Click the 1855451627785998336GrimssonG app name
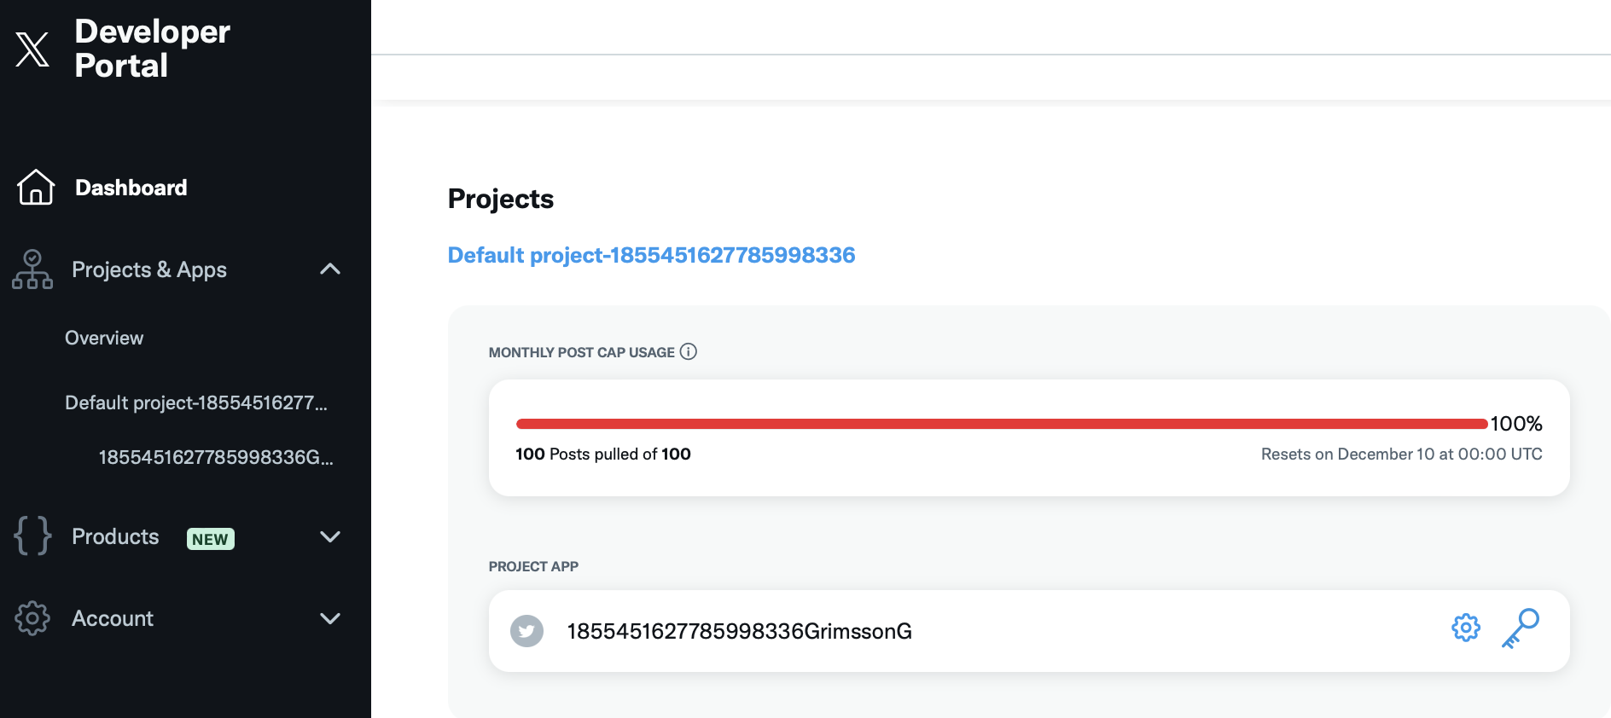The image size is (1611, 718). [739, 631]
